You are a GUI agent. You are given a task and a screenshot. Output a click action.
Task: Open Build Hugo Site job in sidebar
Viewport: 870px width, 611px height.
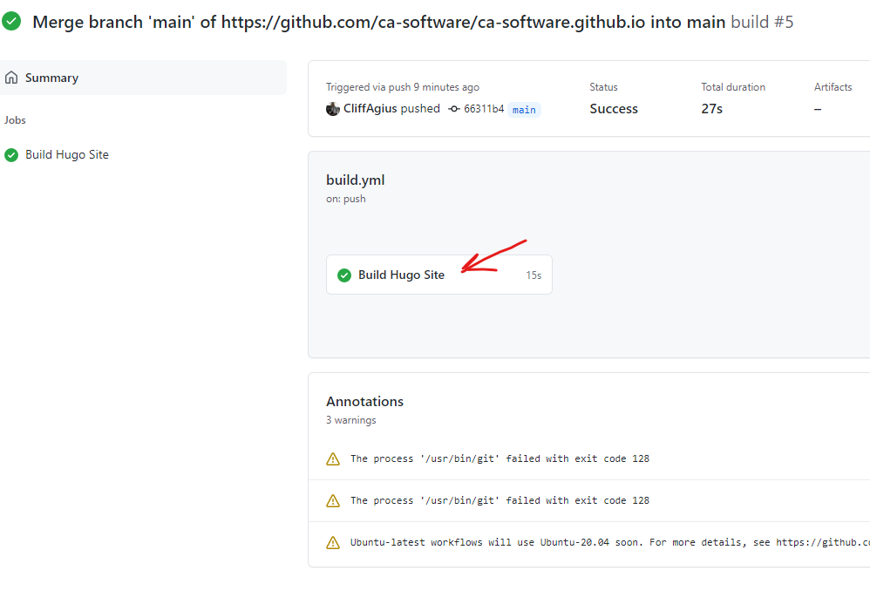click(x=66, y=155)
